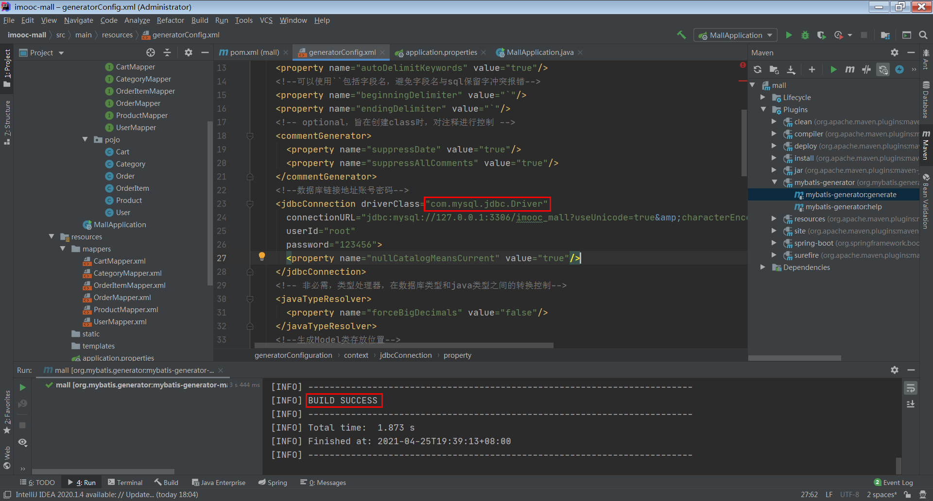933x501 pixels.
Task: Click the profiler run icon in toolbar
Action: coord(839,35)
